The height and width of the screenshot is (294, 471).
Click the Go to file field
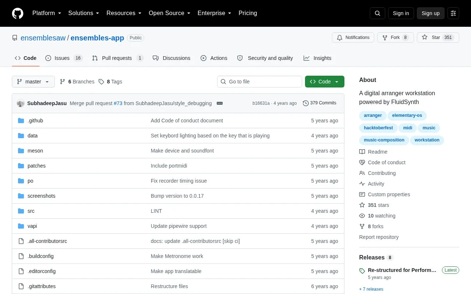tap(259, 82)
